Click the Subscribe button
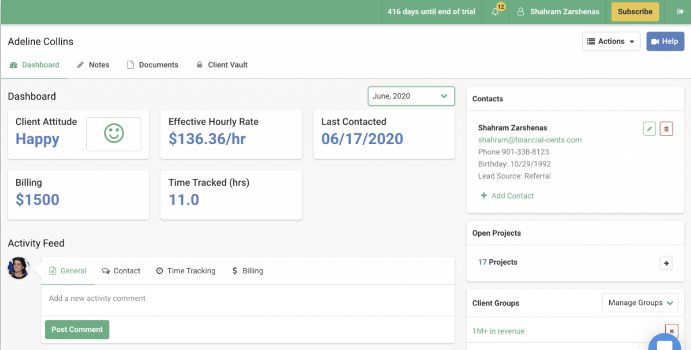The height and width of the screenshot is (350, 691). [635, 11]
